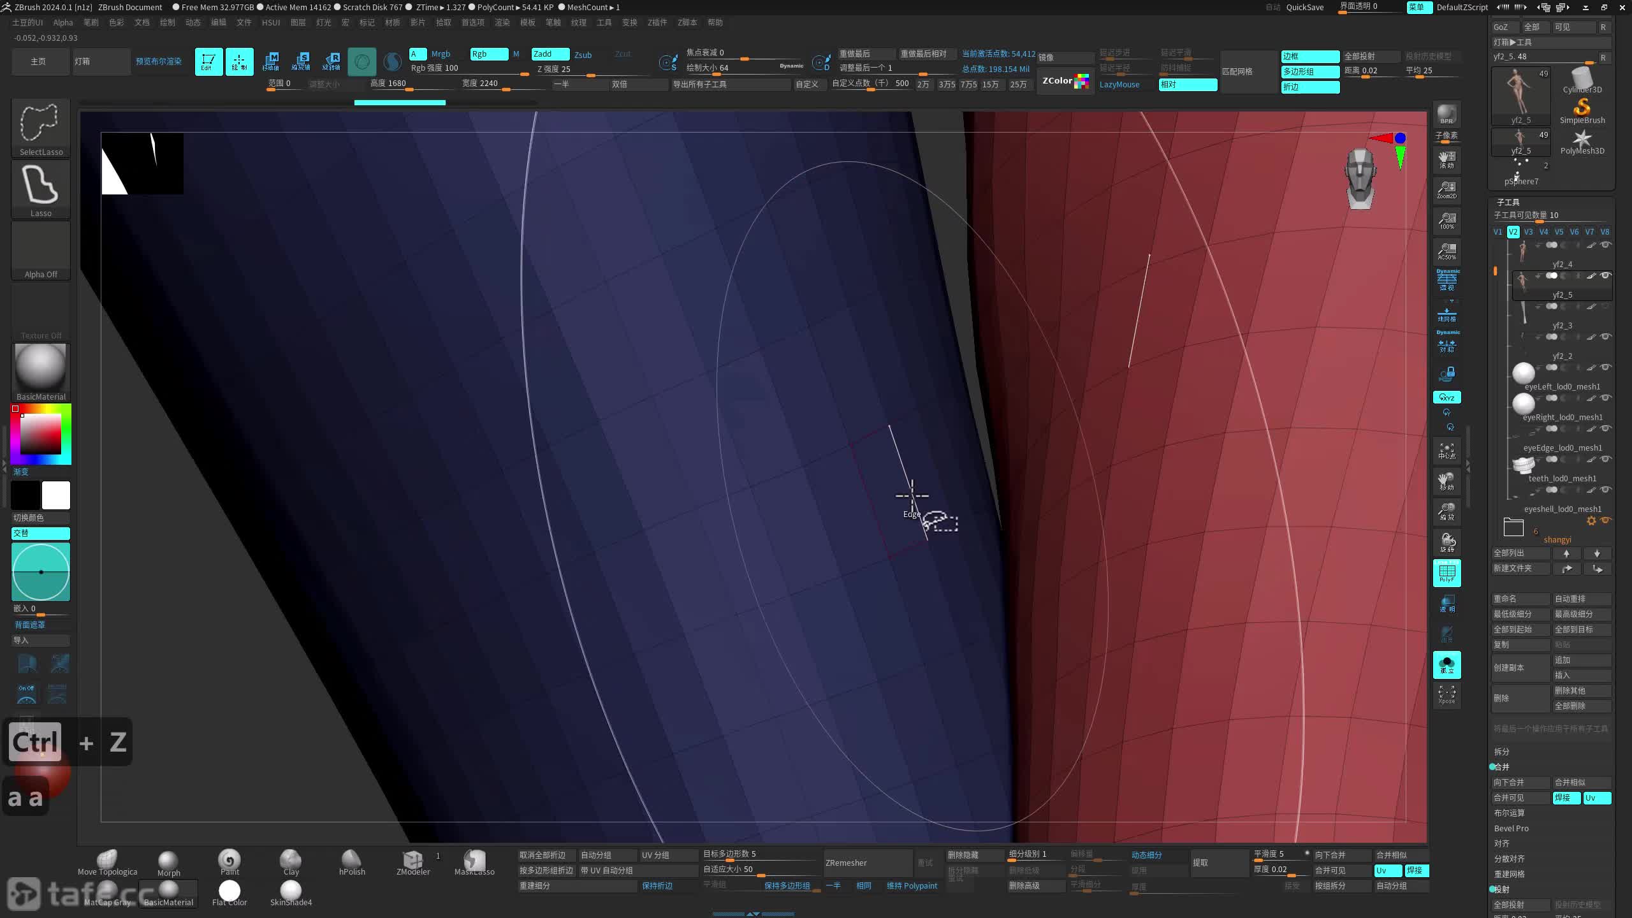Switch to subtool visibility set V8

tap(1605, 232)
